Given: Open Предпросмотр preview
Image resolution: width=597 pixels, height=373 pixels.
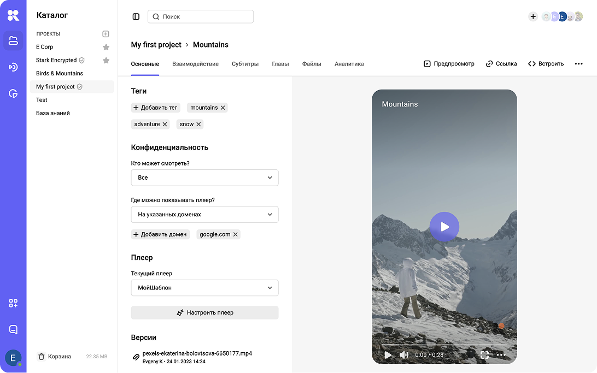Looking at the screenshot, I should [x=449, y=64].
